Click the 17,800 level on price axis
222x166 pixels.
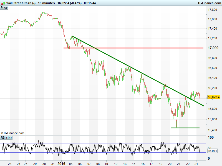point(212,10)
